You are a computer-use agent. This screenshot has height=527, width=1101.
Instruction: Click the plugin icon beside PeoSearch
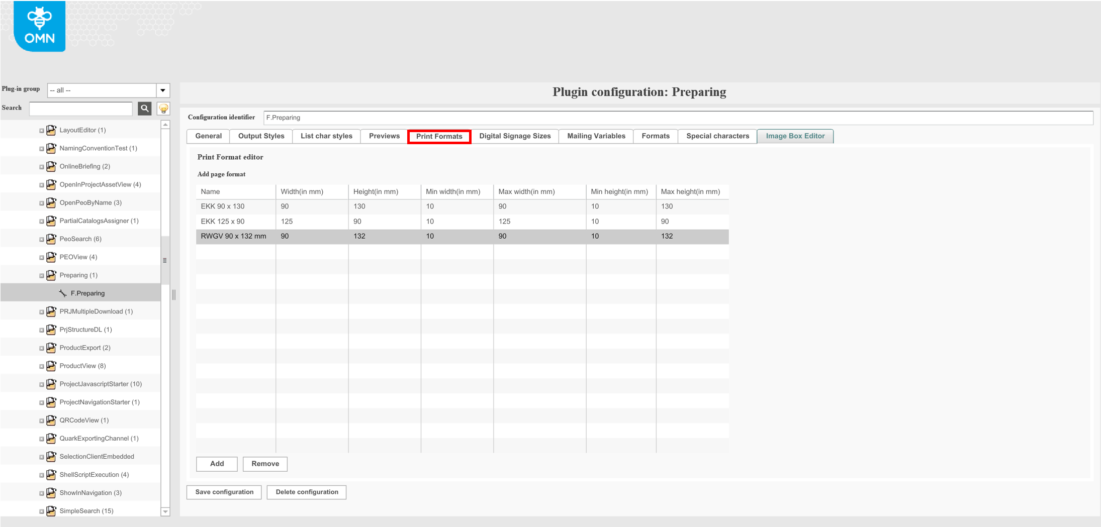(x=51, y=239)
